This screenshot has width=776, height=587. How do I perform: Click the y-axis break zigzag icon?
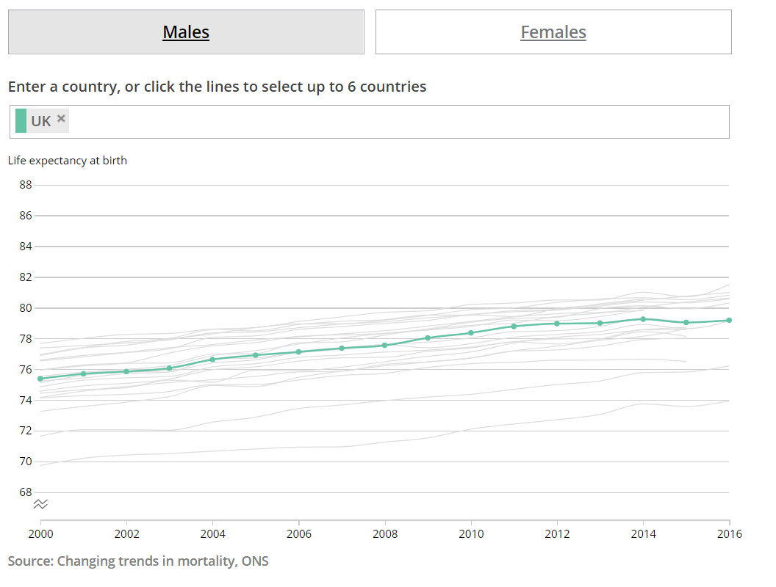tap(40, 504)
